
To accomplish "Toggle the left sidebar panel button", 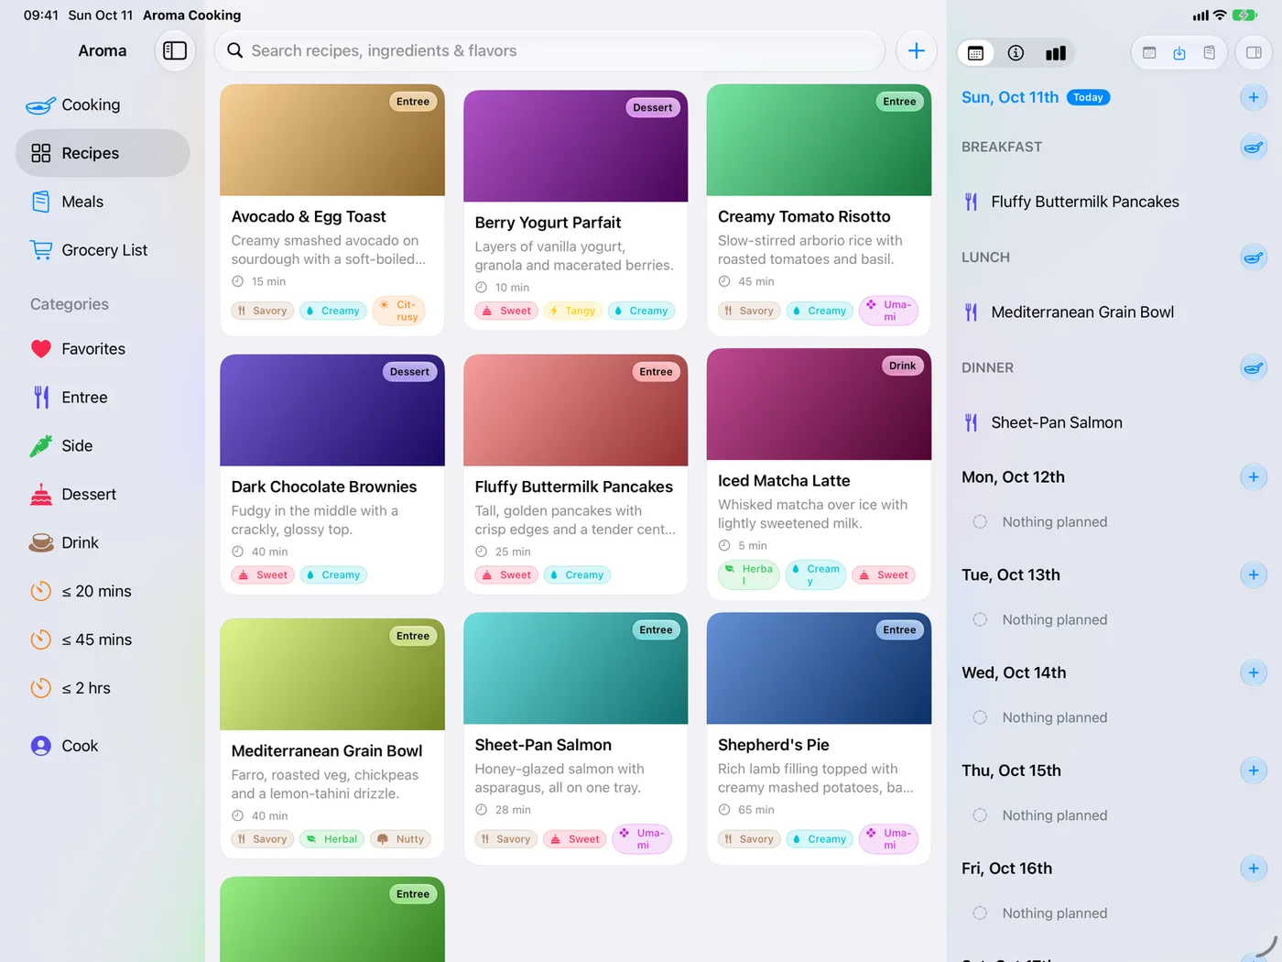I will [174, 51].
